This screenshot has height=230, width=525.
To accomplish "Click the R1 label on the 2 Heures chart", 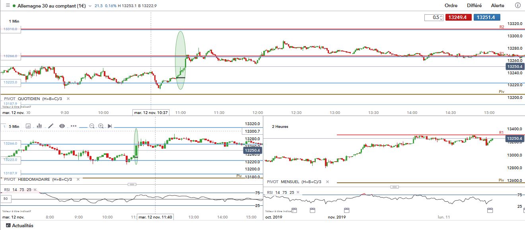I will pos(501,132).
